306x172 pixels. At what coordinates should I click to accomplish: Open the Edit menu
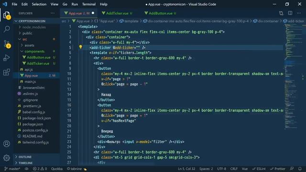(24, 4)
